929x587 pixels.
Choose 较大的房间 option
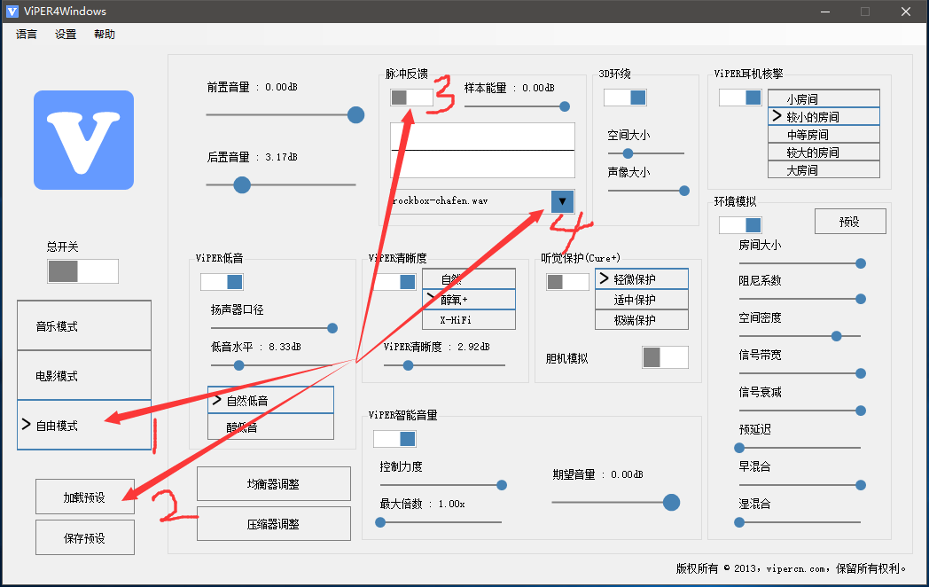tap(824, 152)
